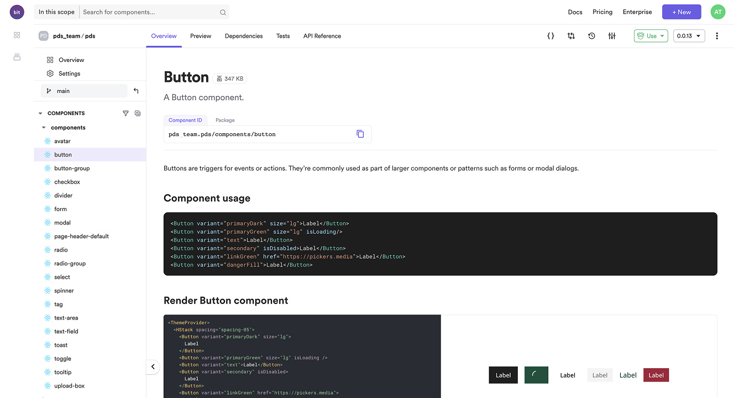Open the code view curly braces icon

point(550,36)
